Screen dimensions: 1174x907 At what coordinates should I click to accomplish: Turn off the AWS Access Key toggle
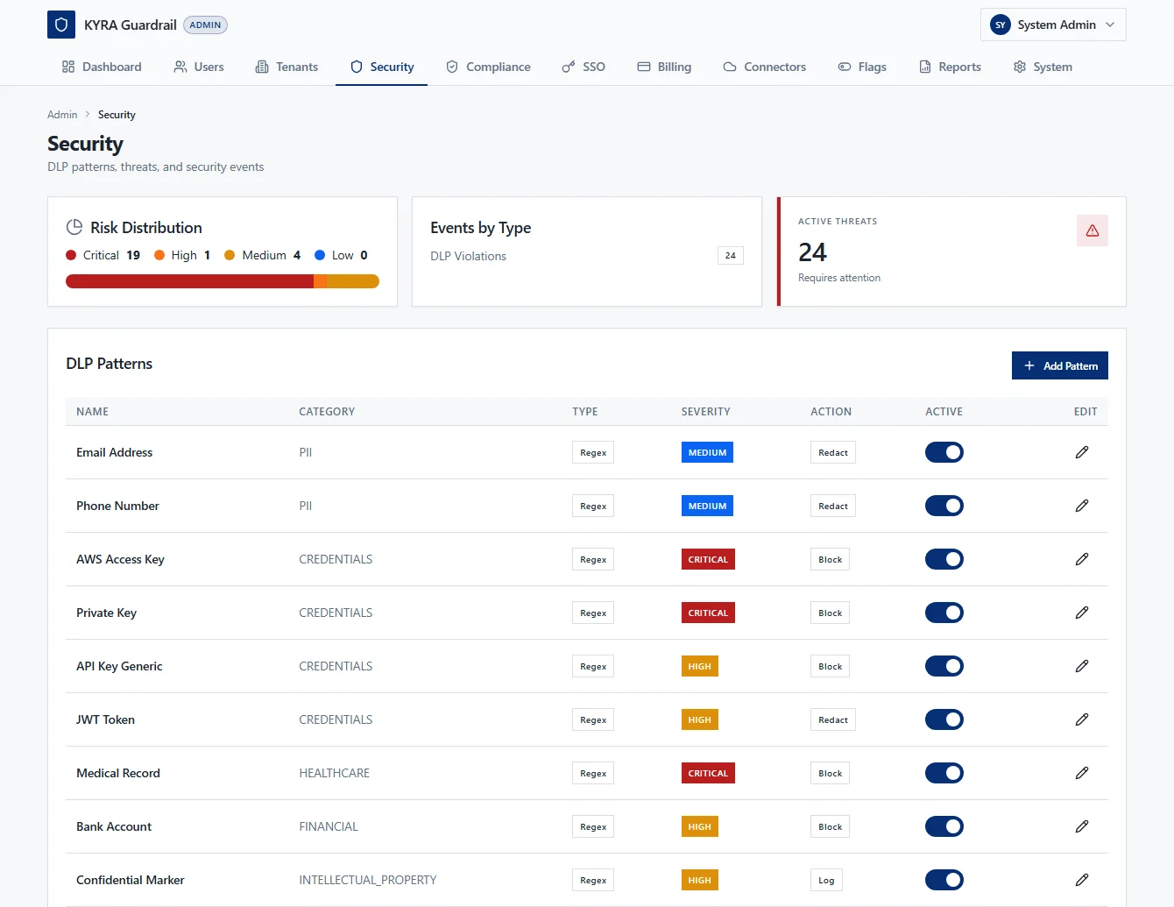944,559
